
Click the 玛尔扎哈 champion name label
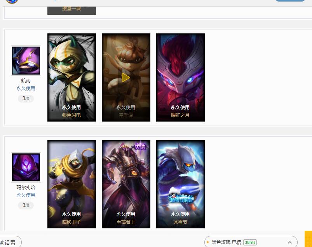coord(26,187)
